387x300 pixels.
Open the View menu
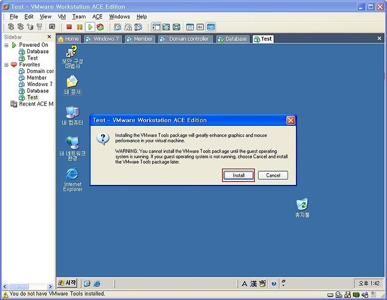(46, 17)
